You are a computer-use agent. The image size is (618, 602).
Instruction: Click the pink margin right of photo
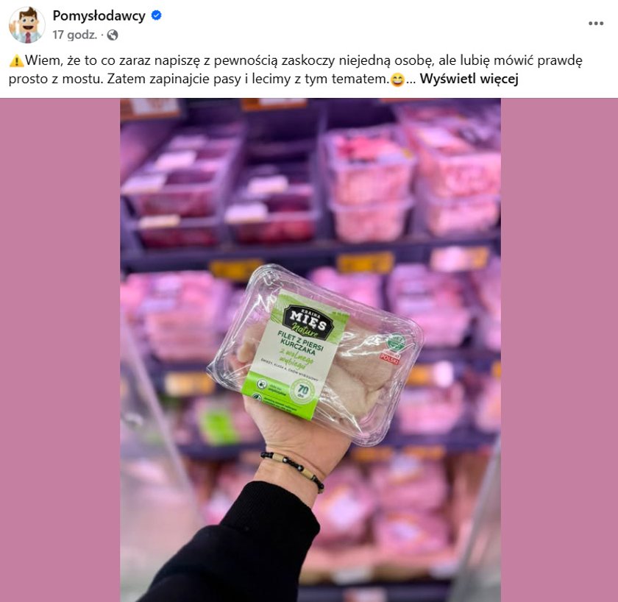[559, 350]
